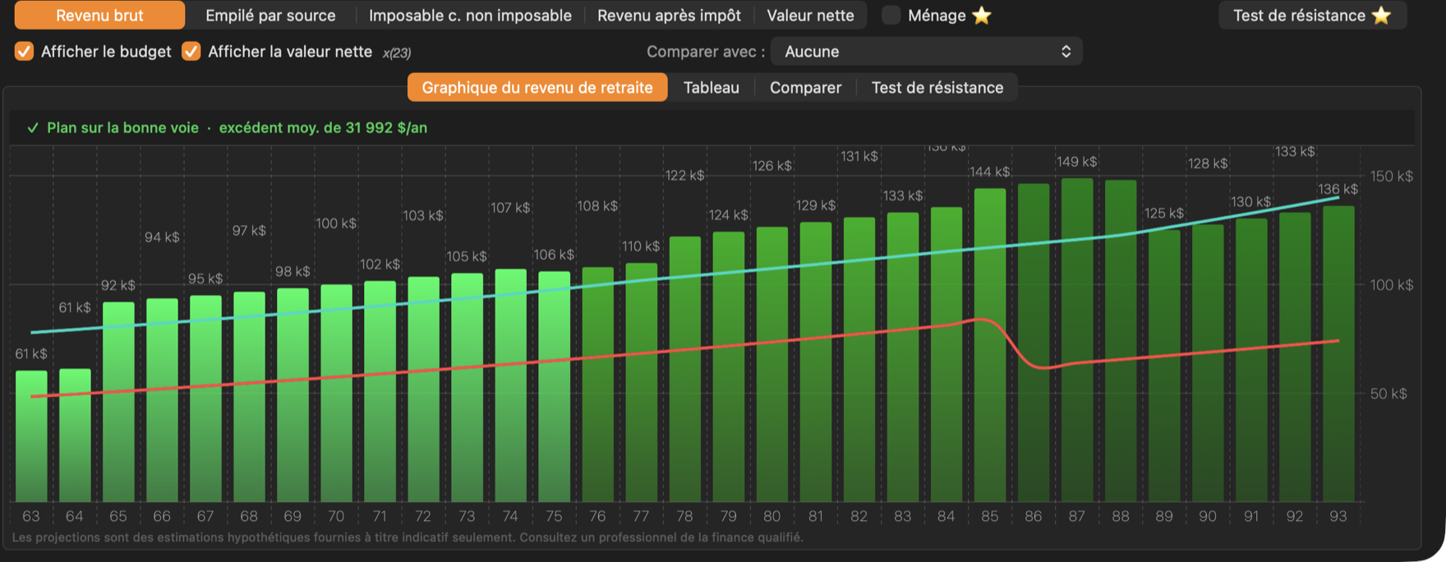The width and height of the screenshot is (1446, 562).
Task: Uncheck Afficher la valeur nette checkbox
Action: coord(191,51)
